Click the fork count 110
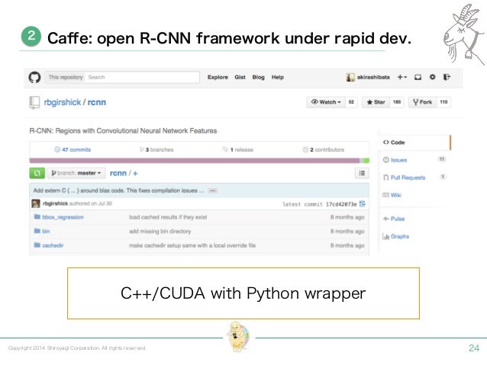This screenshot has width=487, height=365. (443, 102)
